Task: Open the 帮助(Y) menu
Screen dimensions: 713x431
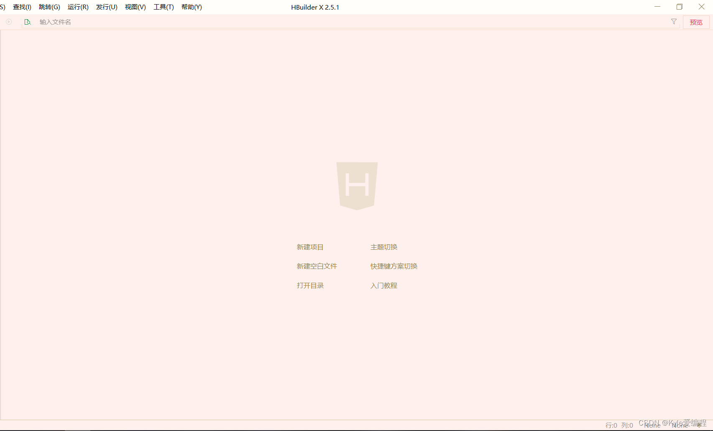Action: click(192, 7)
